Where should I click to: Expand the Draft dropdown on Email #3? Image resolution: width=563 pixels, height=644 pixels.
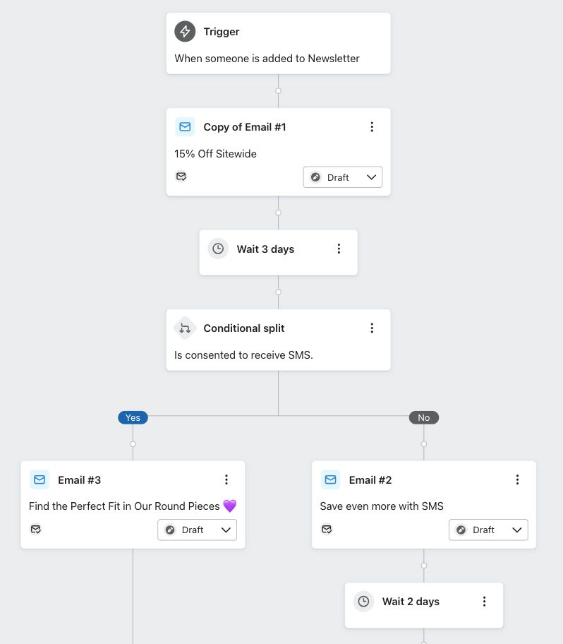coord(197,529)
